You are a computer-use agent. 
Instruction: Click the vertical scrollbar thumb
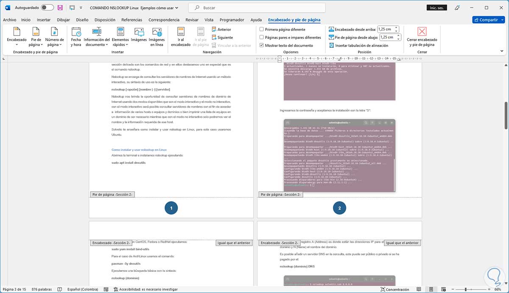506,116
